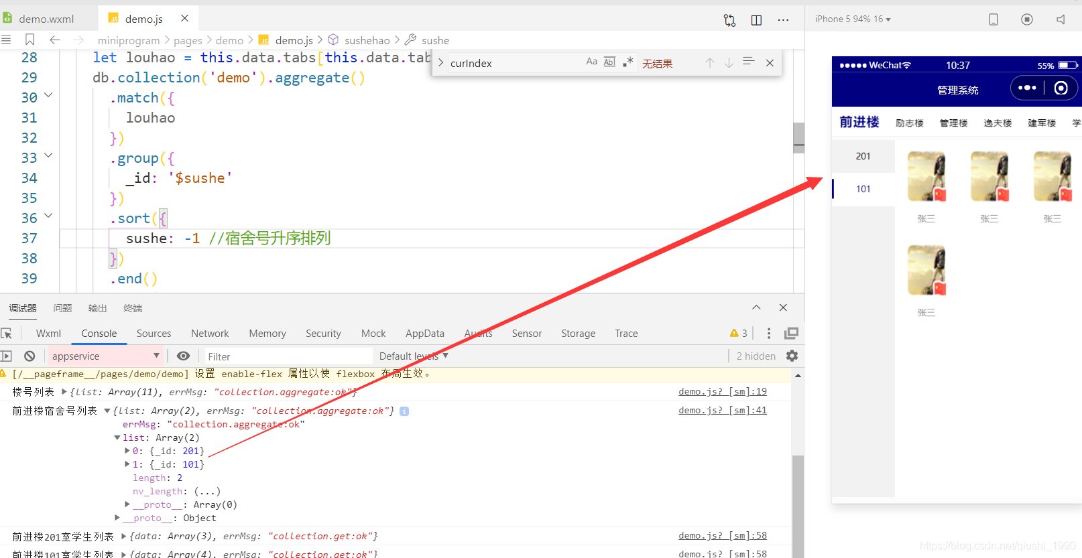The width and height of the screenshot is (1082, 558).
Task: Toggle the live expression eye icon
Action: point(183,356)
